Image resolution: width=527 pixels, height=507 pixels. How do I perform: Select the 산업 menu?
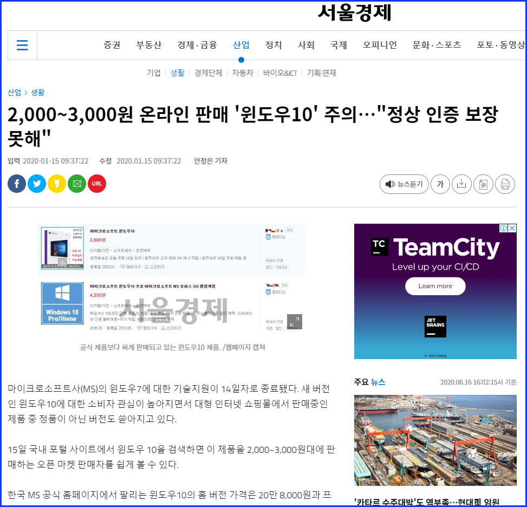point(242,45)
